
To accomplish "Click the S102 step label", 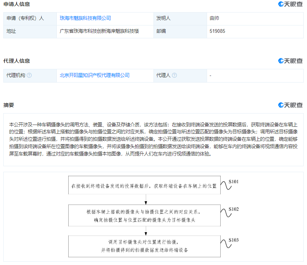I will click(234, 209).
